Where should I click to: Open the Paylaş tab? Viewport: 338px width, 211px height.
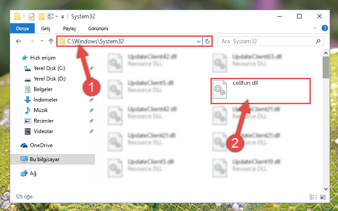(69, 28)
